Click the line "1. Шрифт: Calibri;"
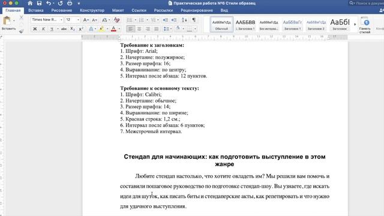 141,95
